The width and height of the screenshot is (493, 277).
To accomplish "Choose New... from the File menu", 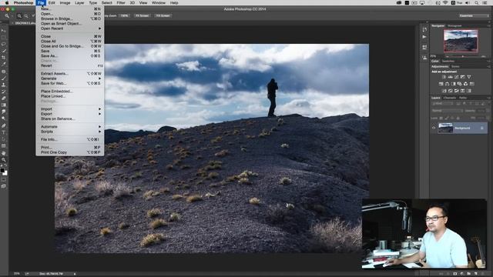I will point(70,9).
